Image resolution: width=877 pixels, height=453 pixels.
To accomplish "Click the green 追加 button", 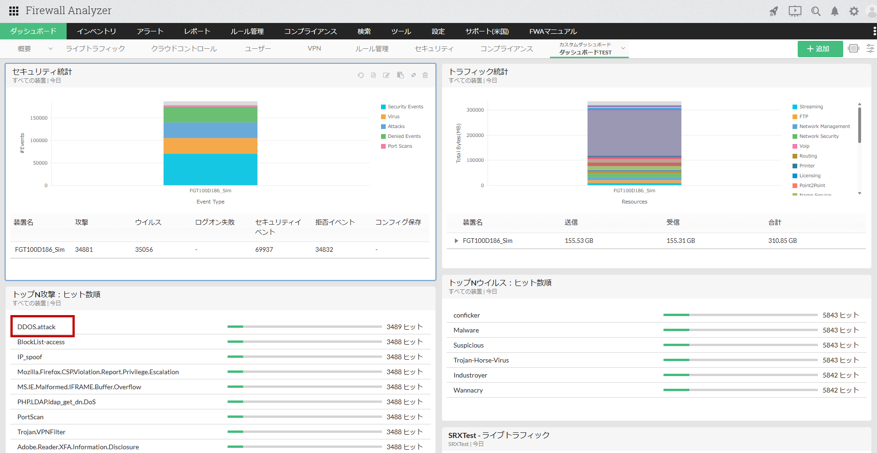I will click(820, 49).
